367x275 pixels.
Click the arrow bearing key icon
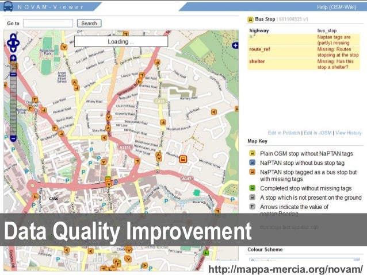point(252,207)
